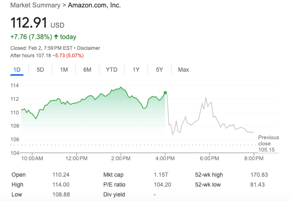Choose the 6M time range
This screenshot has height=201, width=291.
pos(87,70)
